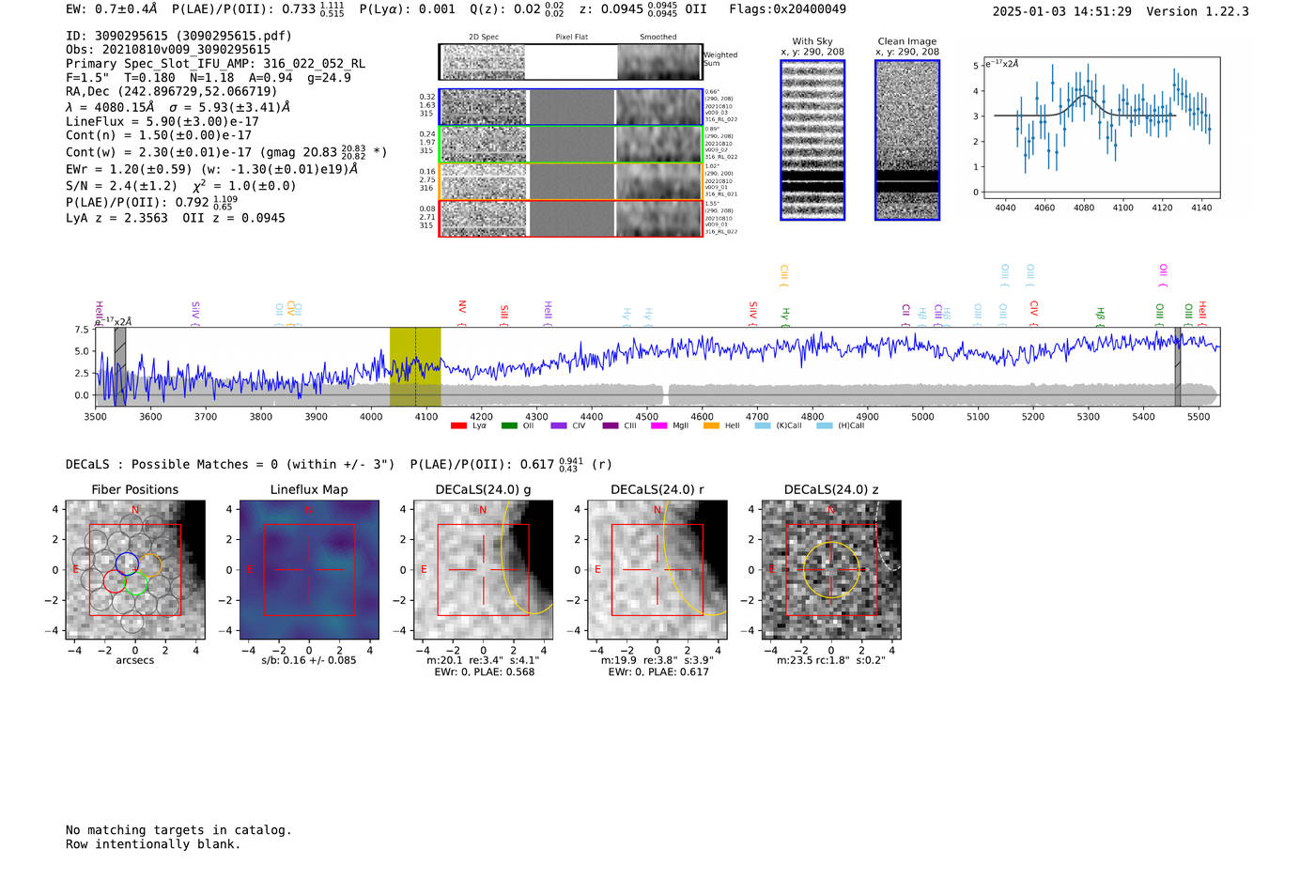Click the green fiber circle in Fiber Positions
Image resolution: width=1315 pixels, height=895 pixels.
tap(136, 583)
